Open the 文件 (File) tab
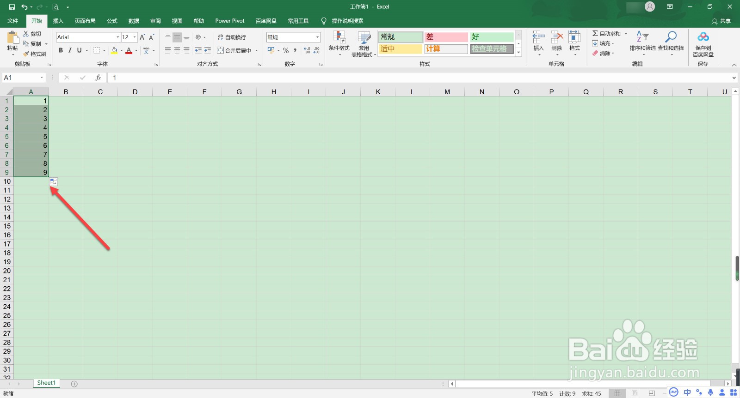Viewport: 740px width, 398px height. (13, 21)
